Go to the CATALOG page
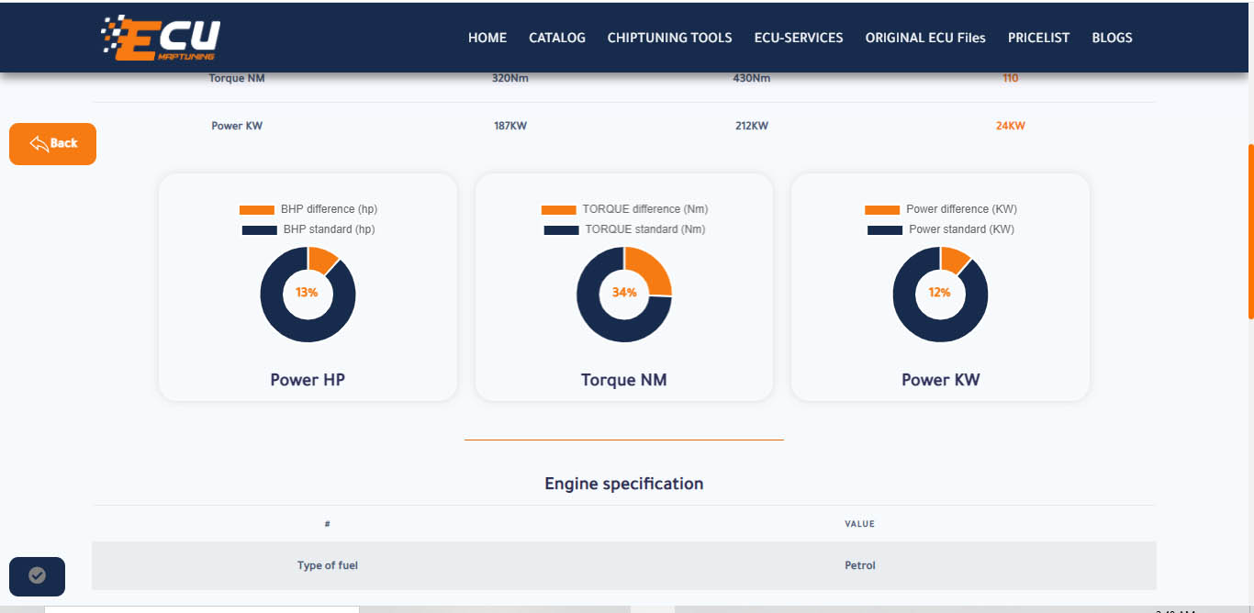This screenshot has width=1254, height=613. (x=556, y=38)
